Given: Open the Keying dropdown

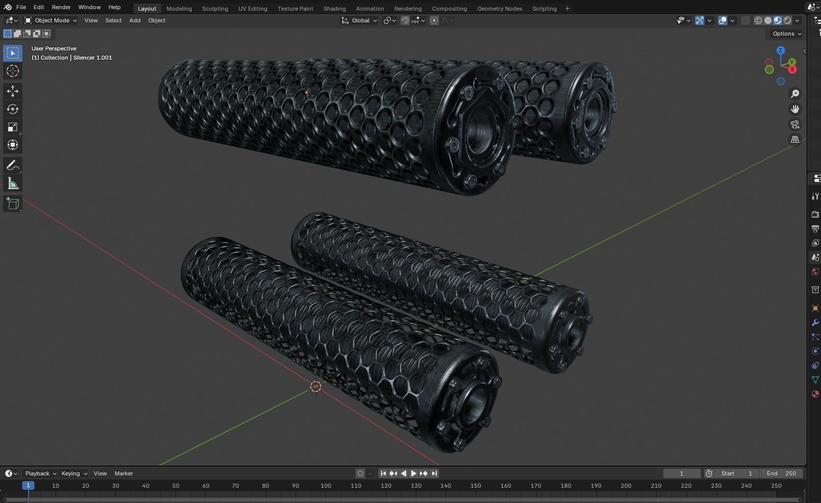Looking at the screenshot, I should coord(74,473).
